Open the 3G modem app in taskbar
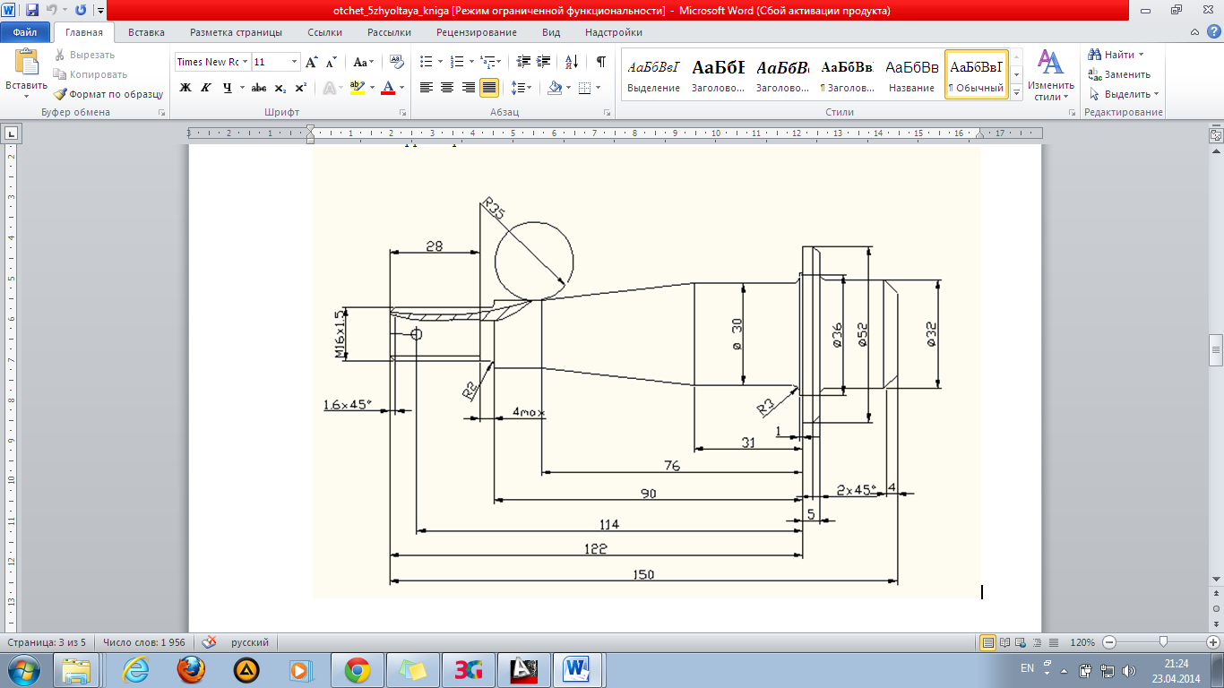The image size is (1224, 688). pyautogui.click(x=468, y=669)
